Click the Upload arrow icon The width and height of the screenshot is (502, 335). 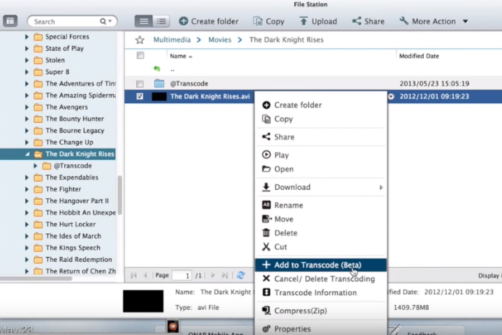pyautogui.click(x=303, y=22)
